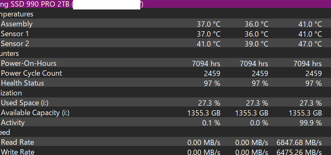Select the Write Rate row
Screen dimensions: 331x155
point(165,152)
